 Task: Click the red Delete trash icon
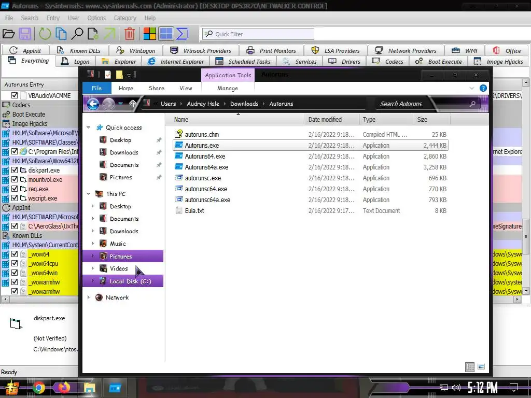pyautogui.click(x=129, y=34)
